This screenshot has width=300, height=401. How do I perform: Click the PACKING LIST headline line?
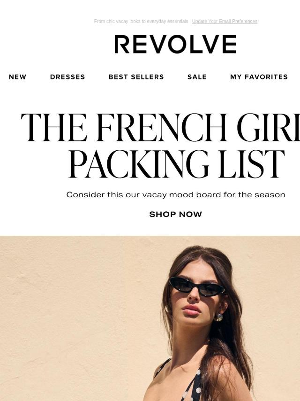(x=176, y=164)
